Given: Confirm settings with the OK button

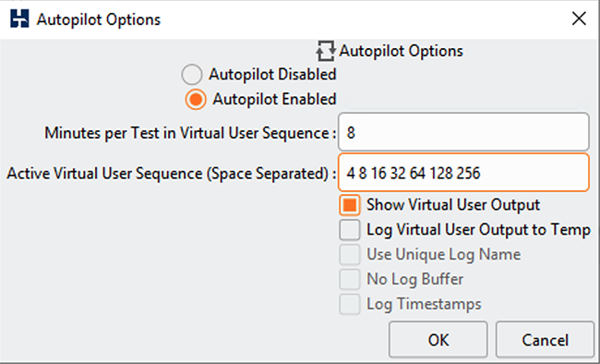Looking at the screenshot, I should [x=438, y=339].
